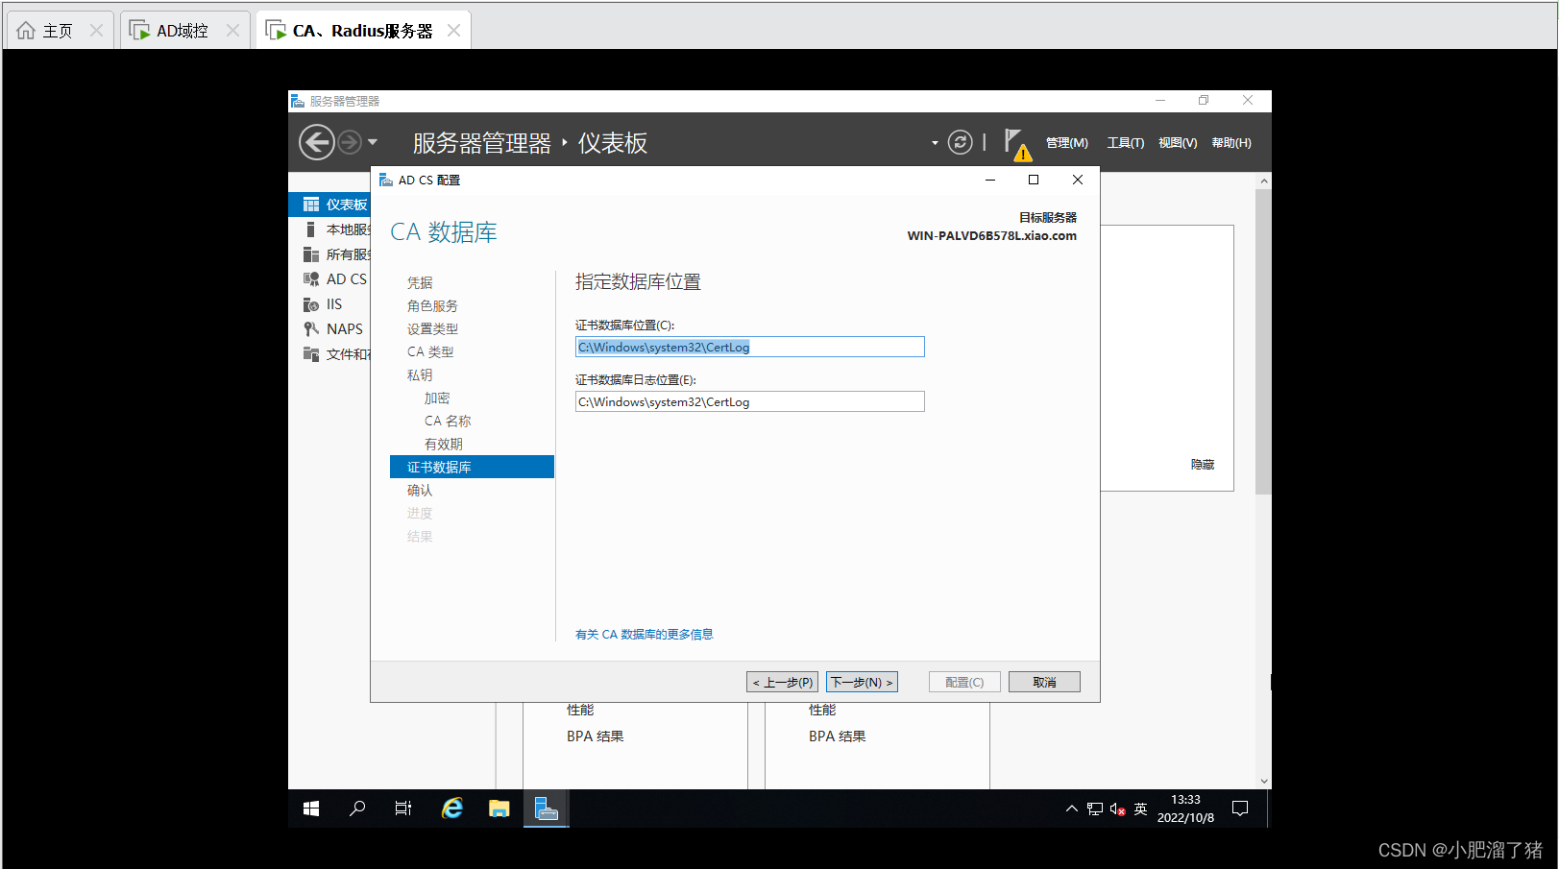
Task: Open File Explorer from taskbar
Action: 499,809
